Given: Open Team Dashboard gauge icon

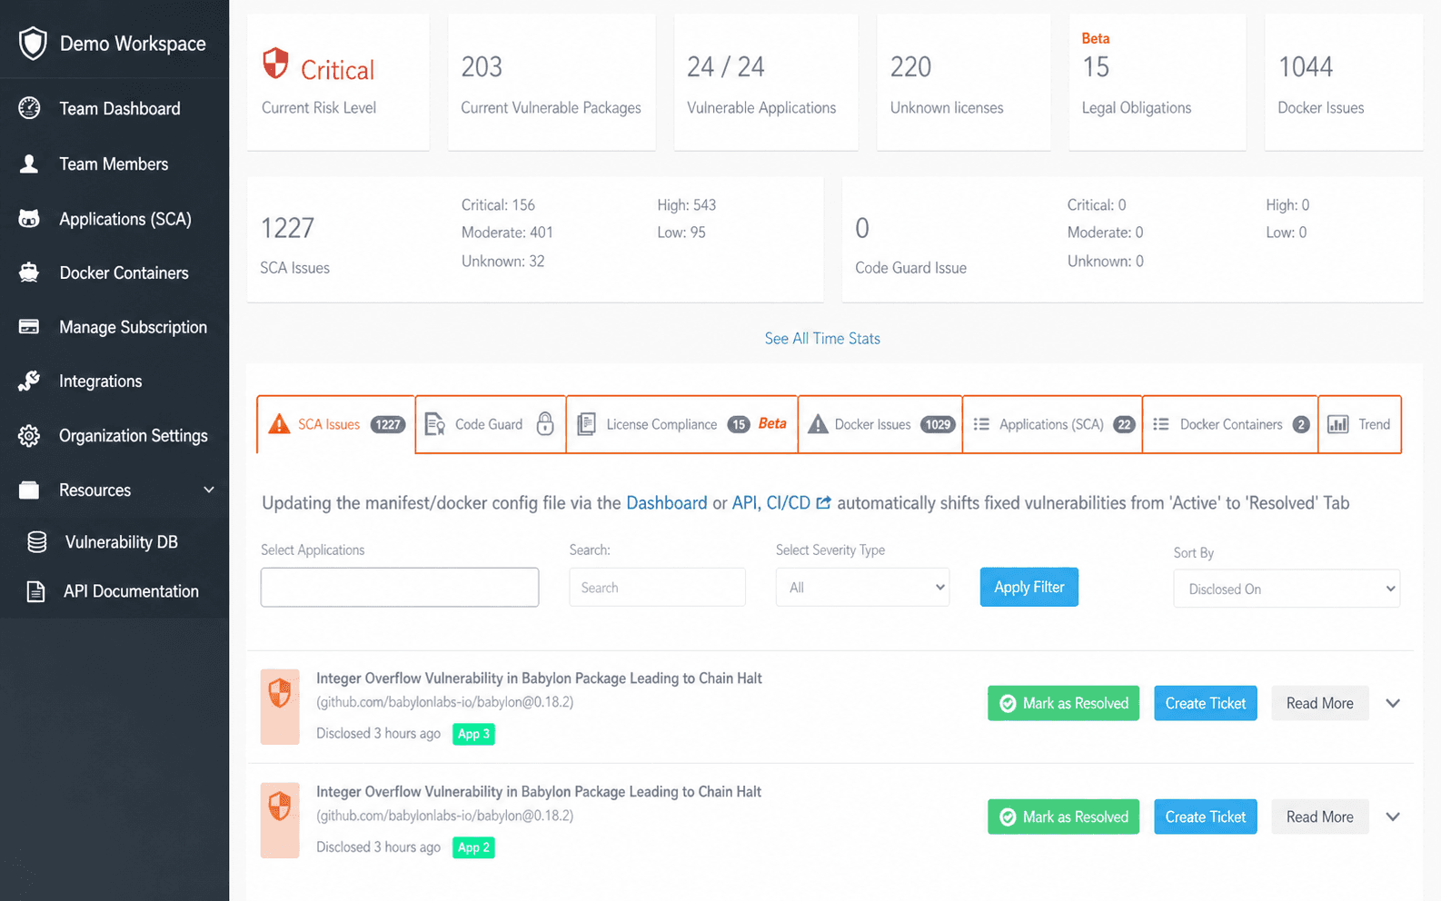Looking at the screenshot, I should coord(29,108).
